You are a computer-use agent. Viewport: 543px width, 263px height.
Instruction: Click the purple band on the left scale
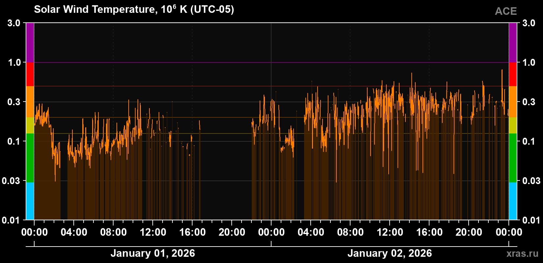point(30,43)
